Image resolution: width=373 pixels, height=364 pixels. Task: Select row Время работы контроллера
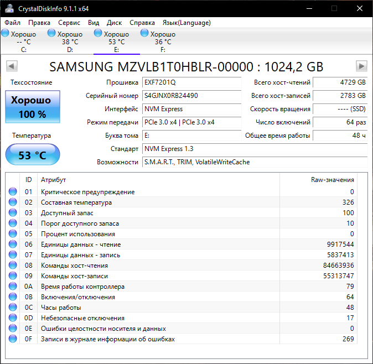[x=182, y=286]
